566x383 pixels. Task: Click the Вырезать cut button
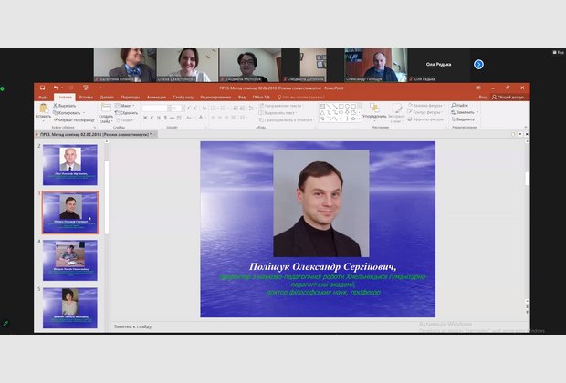coord(65,106)
